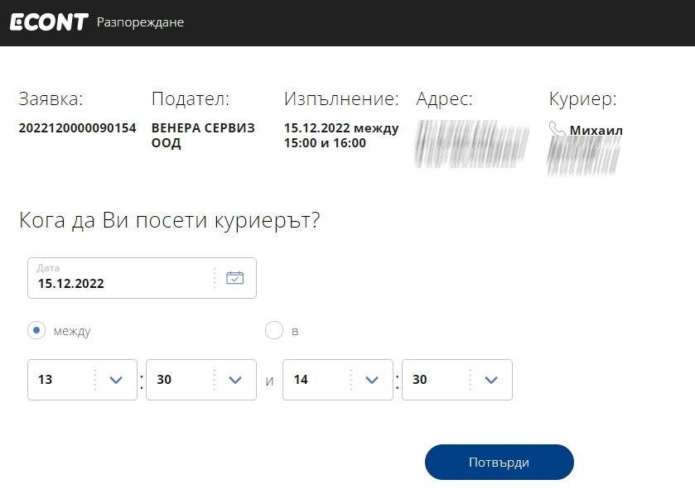Screen dimensions: 695x494
Task: Click the phone icon beside Михаил
Action: click(557, 129)
